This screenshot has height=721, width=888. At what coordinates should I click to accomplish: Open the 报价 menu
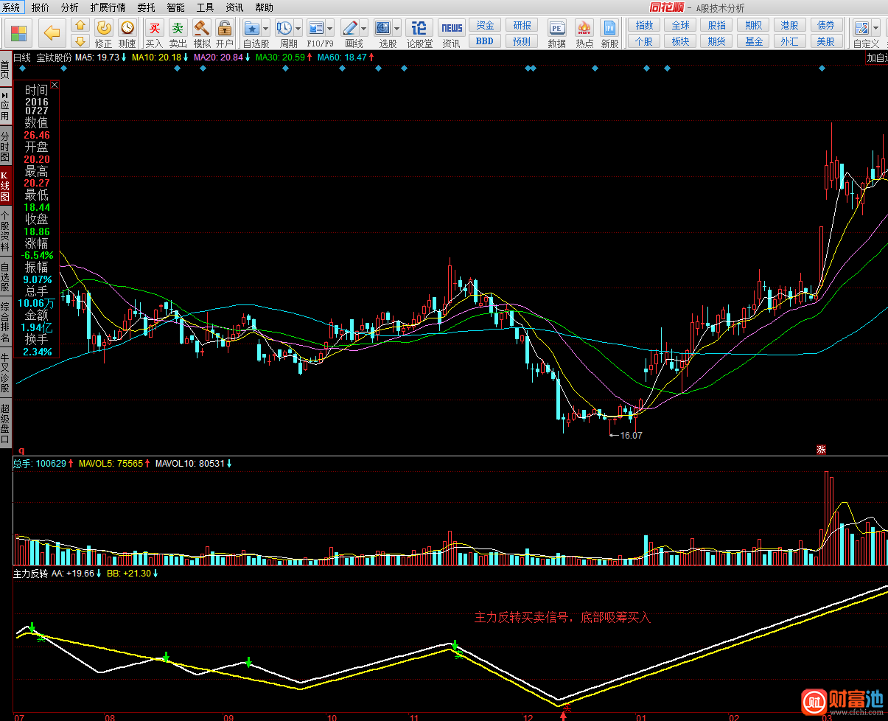pos(41,7)
